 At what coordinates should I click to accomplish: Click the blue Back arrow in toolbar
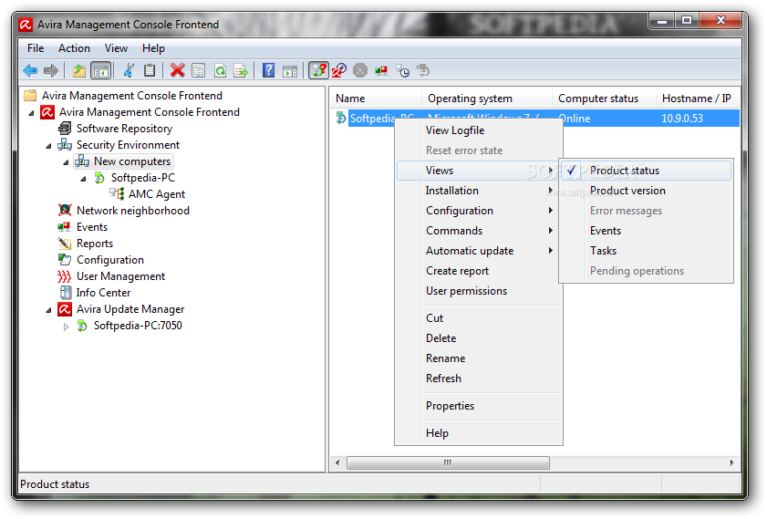pyautogui.click(x=30, y=70)
